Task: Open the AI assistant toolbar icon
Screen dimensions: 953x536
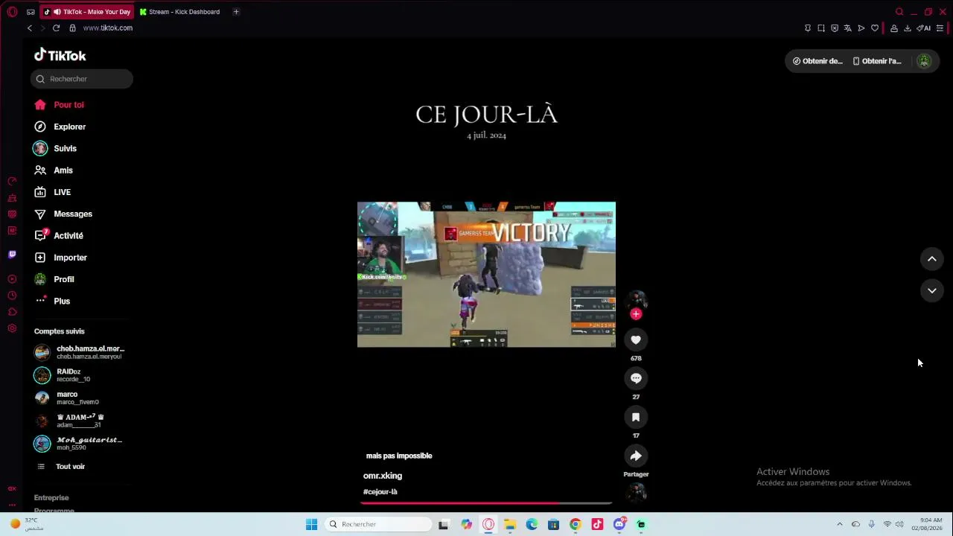Action: pyautogui.click(x=924, y=28)
